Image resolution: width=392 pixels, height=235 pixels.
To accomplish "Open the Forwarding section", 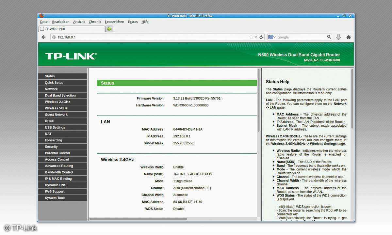I will click(x=62, y=140).
